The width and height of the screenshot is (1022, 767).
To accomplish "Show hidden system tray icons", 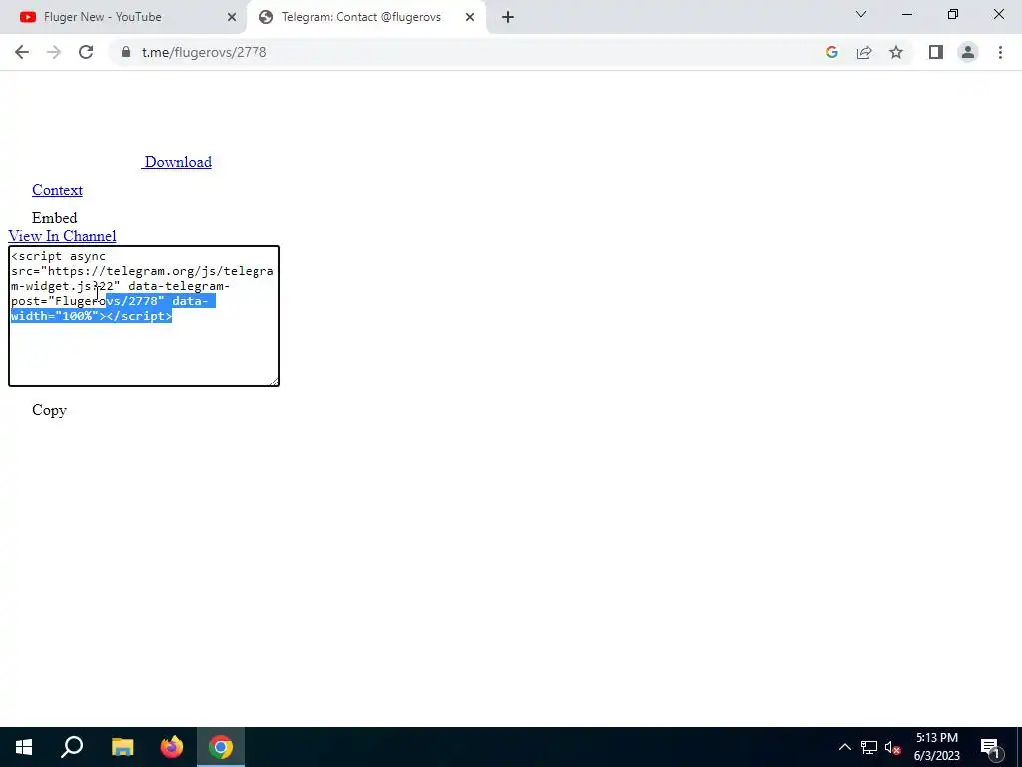I will pos(844,747).
